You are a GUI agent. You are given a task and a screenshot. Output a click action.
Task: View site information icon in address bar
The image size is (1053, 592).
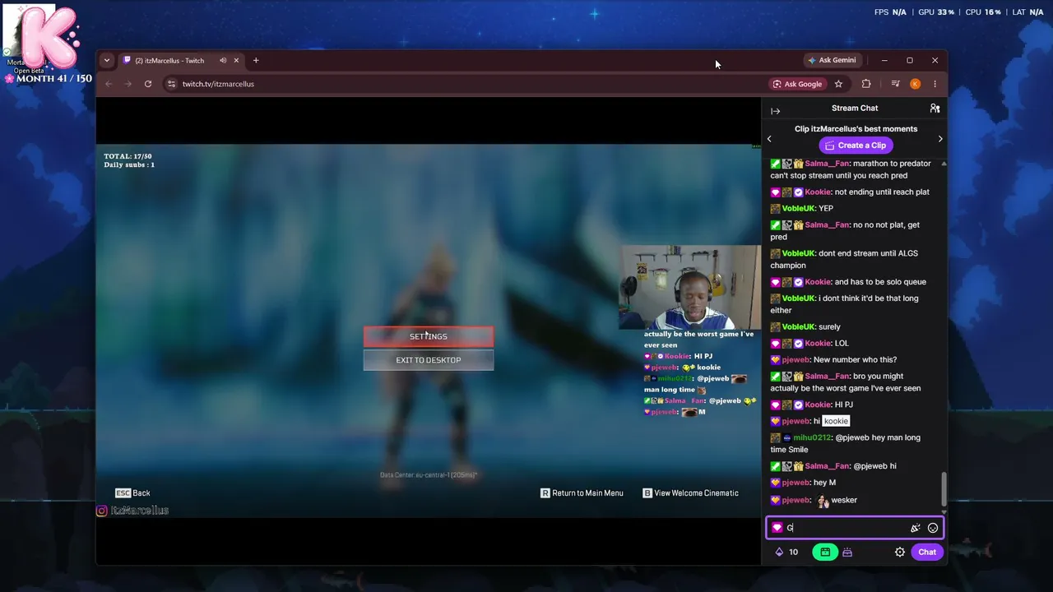point(171,84)
